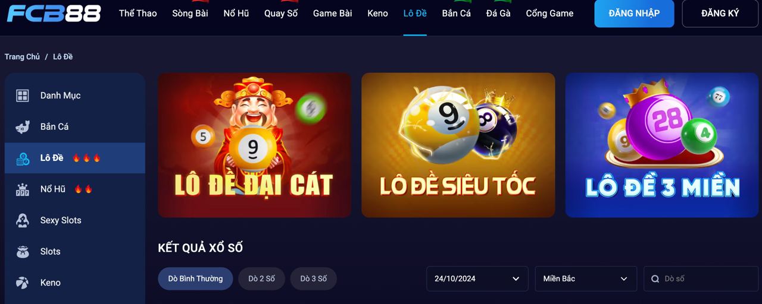Open the Lô Đề Siêu Tốc banner
Viewport: 762px width, 304px height.
click(458, 145)
